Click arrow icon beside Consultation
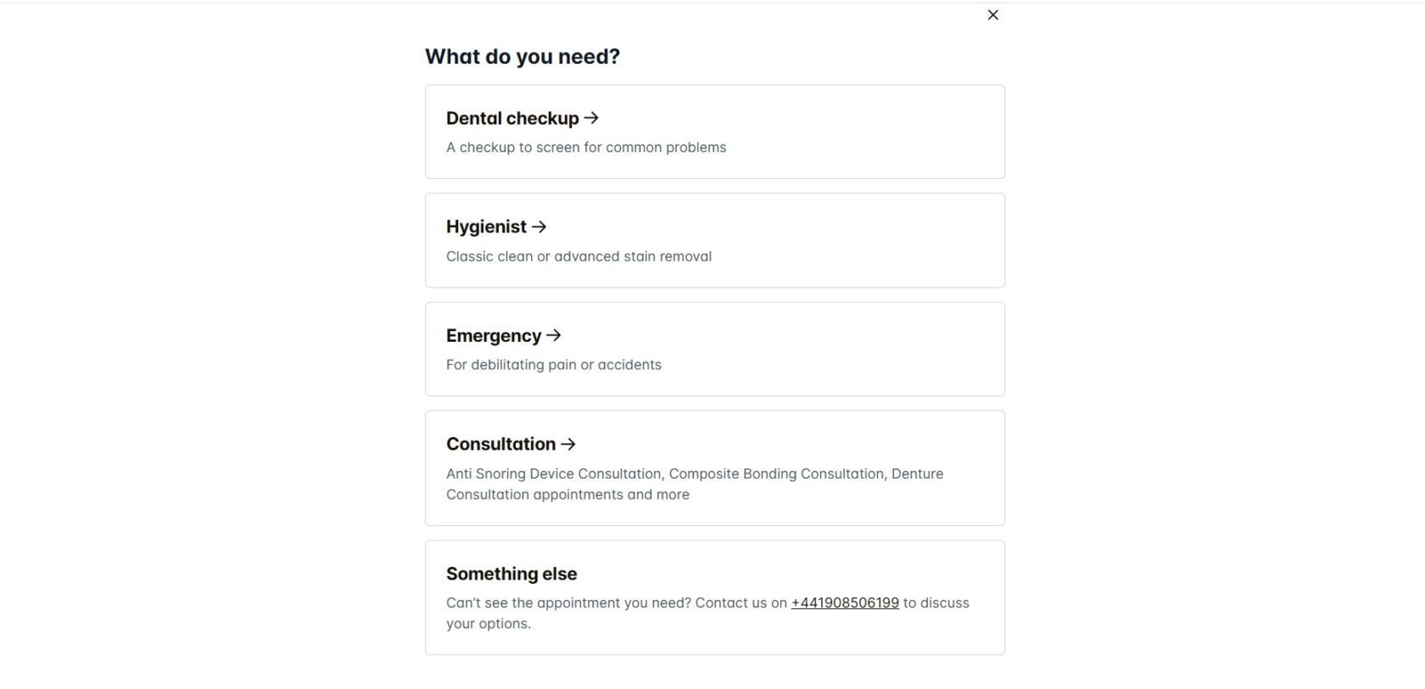Viewport: 1425px width, 689px height. (x=568, y=444)
